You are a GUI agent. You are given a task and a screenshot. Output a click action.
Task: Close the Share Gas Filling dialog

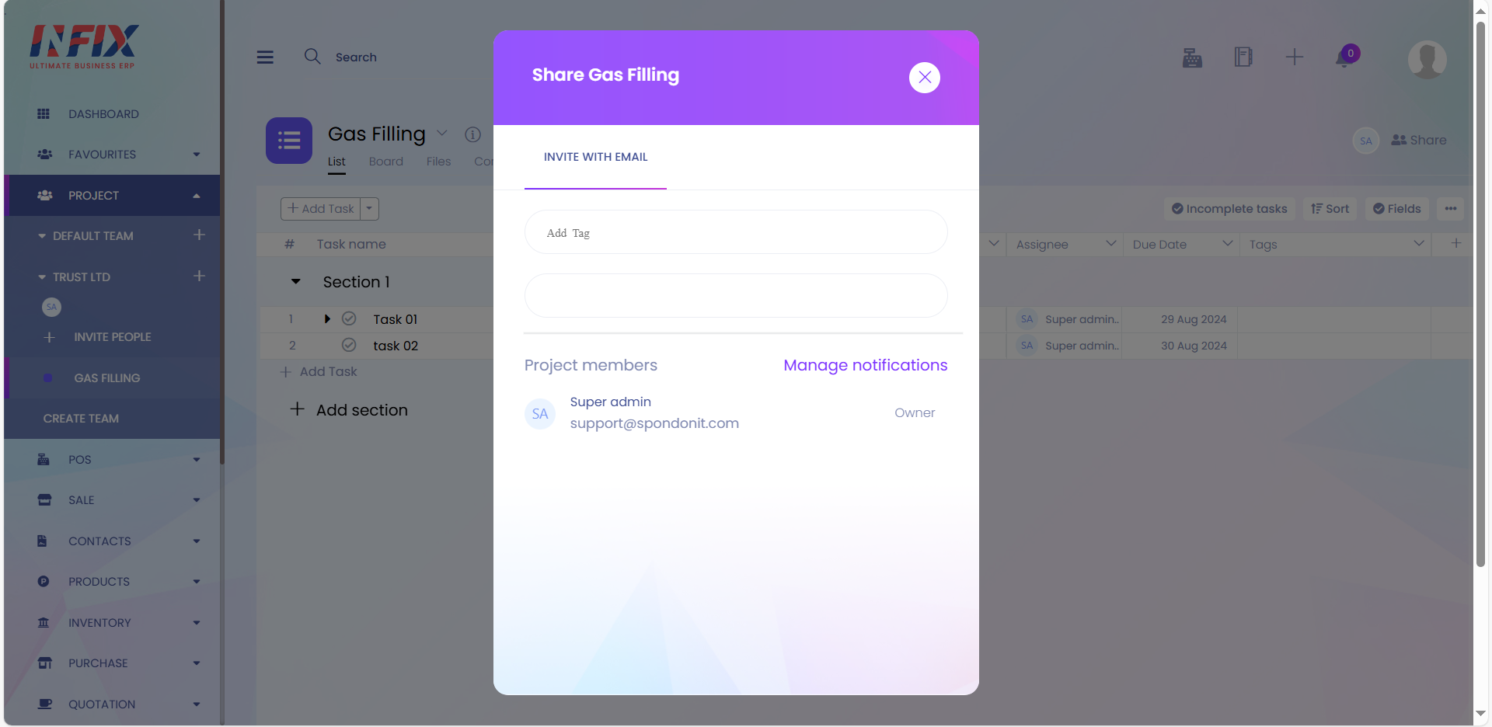925,77
